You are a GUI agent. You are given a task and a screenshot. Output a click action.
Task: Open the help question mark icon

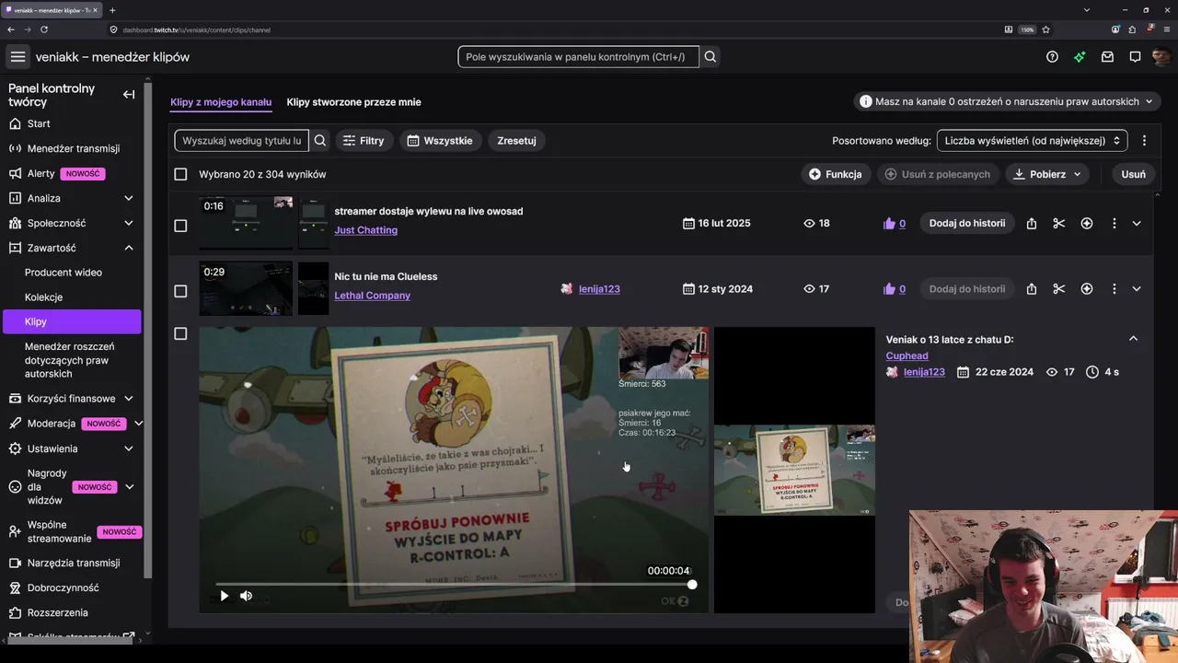pyautogui.click(x=1052, y=57)
